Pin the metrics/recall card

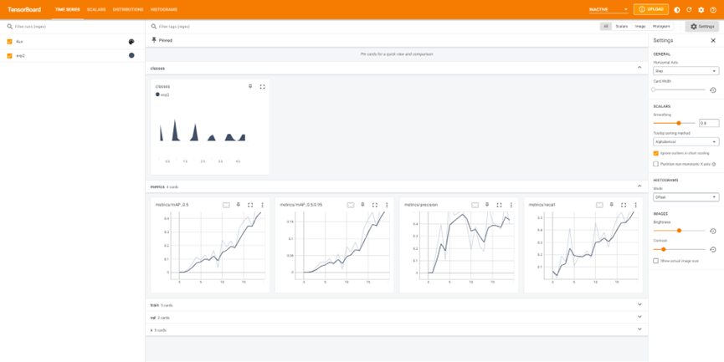(x=611, y=205)
